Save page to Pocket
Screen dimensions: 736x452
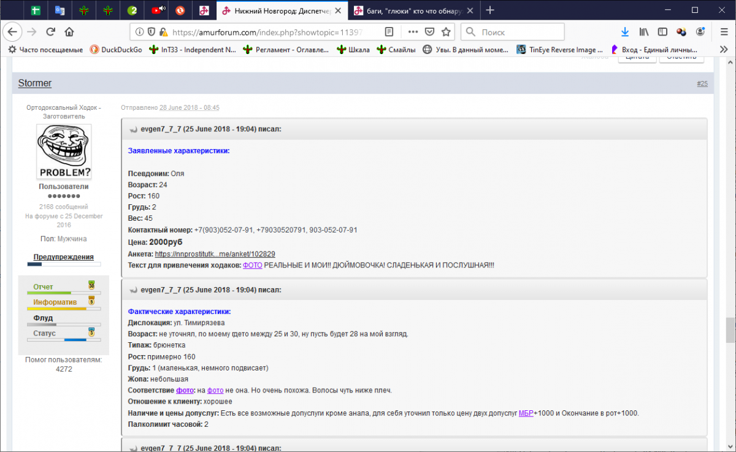click(x=430, y=32)
